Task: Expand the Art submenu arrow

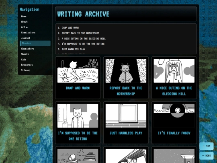Action: (x=27, y=27)
